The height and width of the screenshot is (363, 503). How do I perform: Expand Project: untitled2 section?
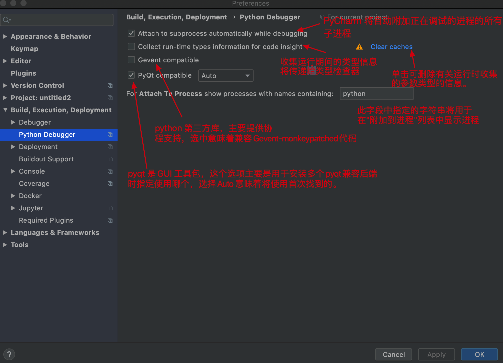click(5, 98)
